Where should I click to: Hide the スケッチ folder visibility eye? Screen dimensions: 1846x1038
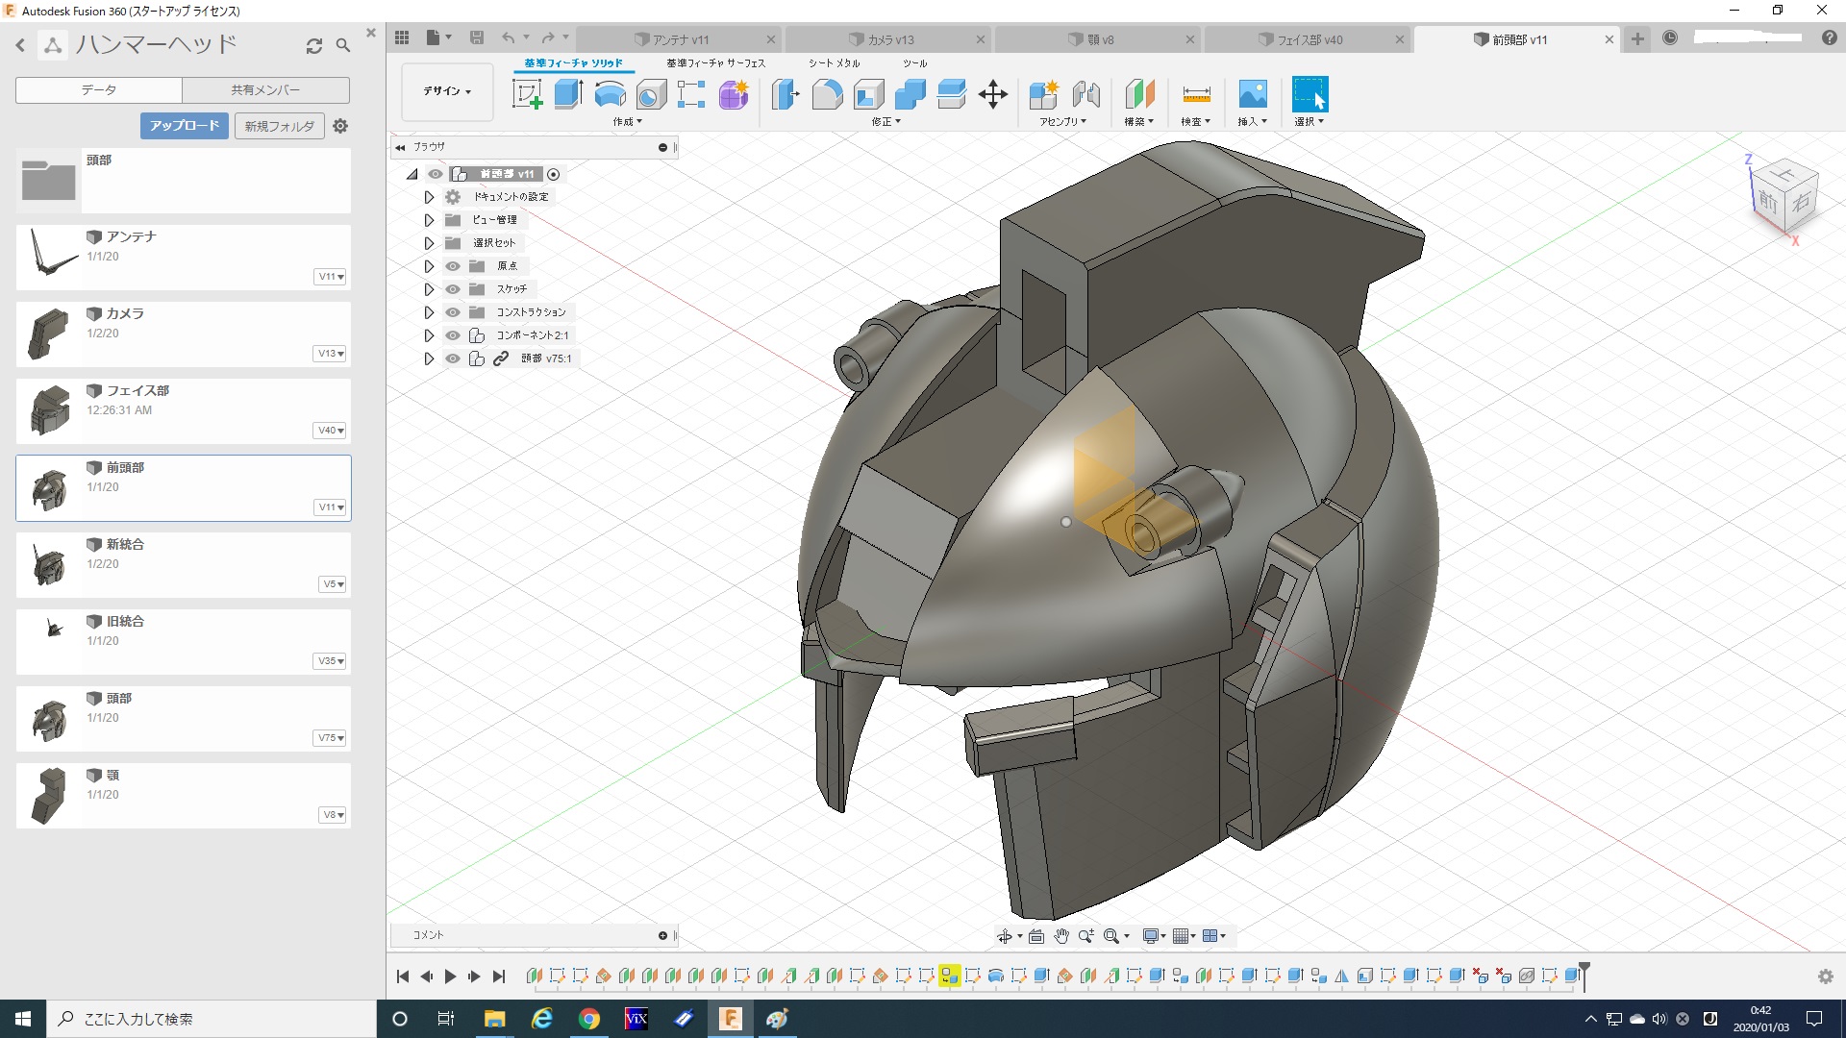[x=453, y=289]
